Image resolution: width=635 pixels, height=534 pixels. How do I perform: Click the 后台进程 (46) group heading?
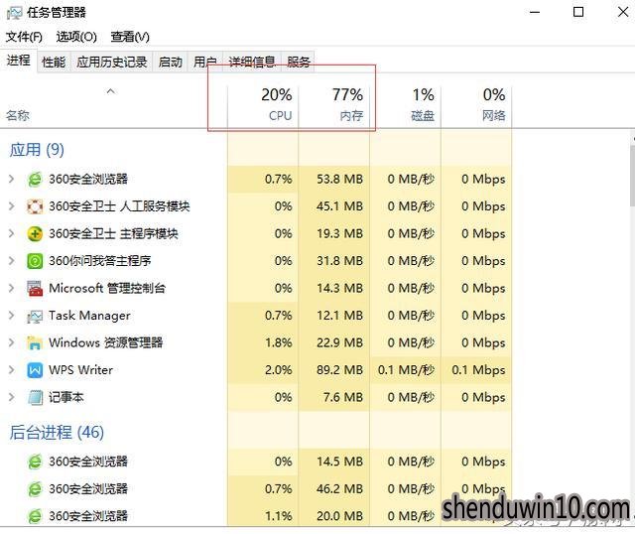tap(57, 433)
